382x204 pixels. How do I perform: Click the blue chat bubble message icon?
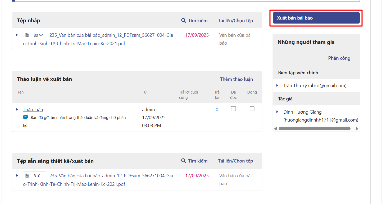coord(25,117)
